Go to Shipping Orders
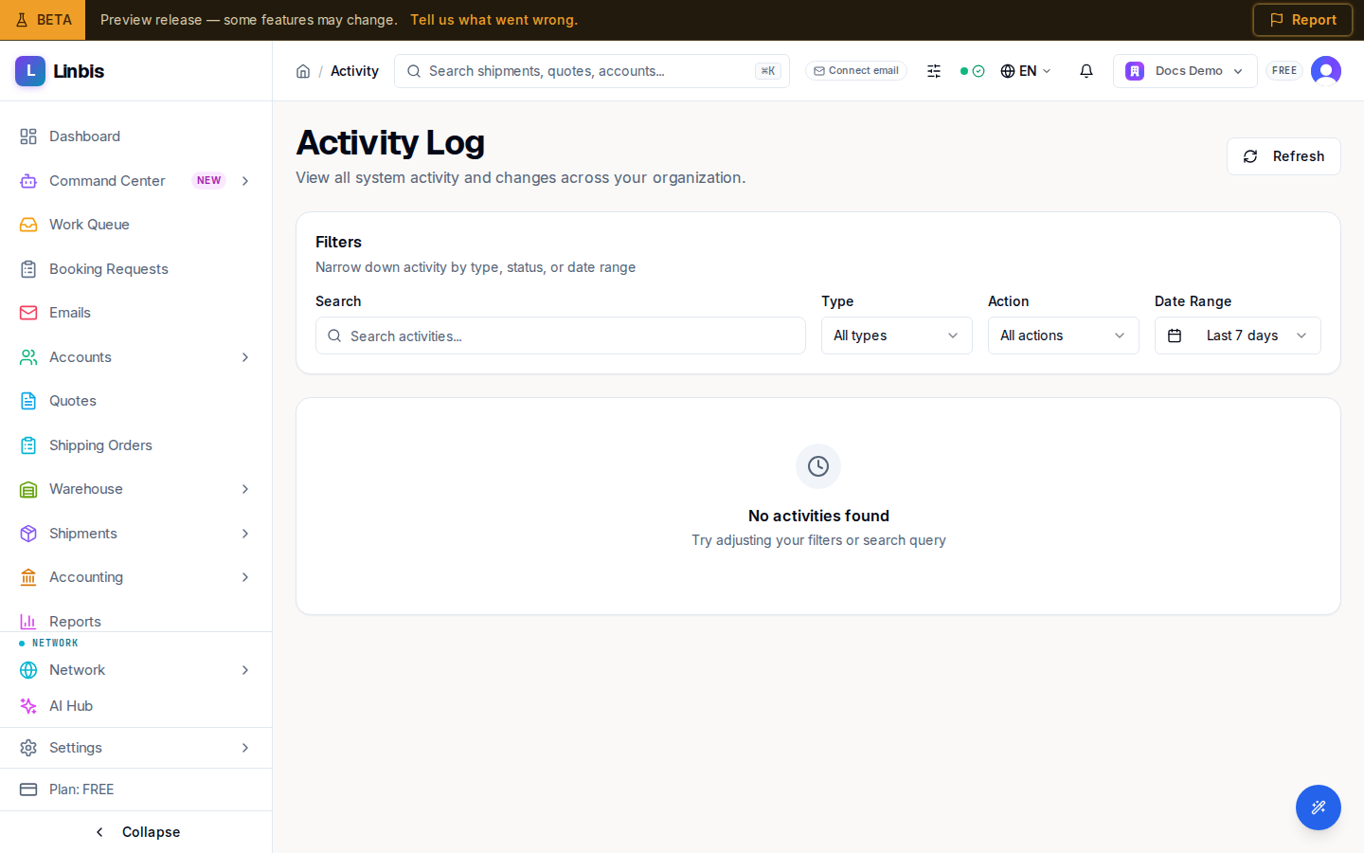Viewport: 1364px width, 853px height. pos(136,445)
